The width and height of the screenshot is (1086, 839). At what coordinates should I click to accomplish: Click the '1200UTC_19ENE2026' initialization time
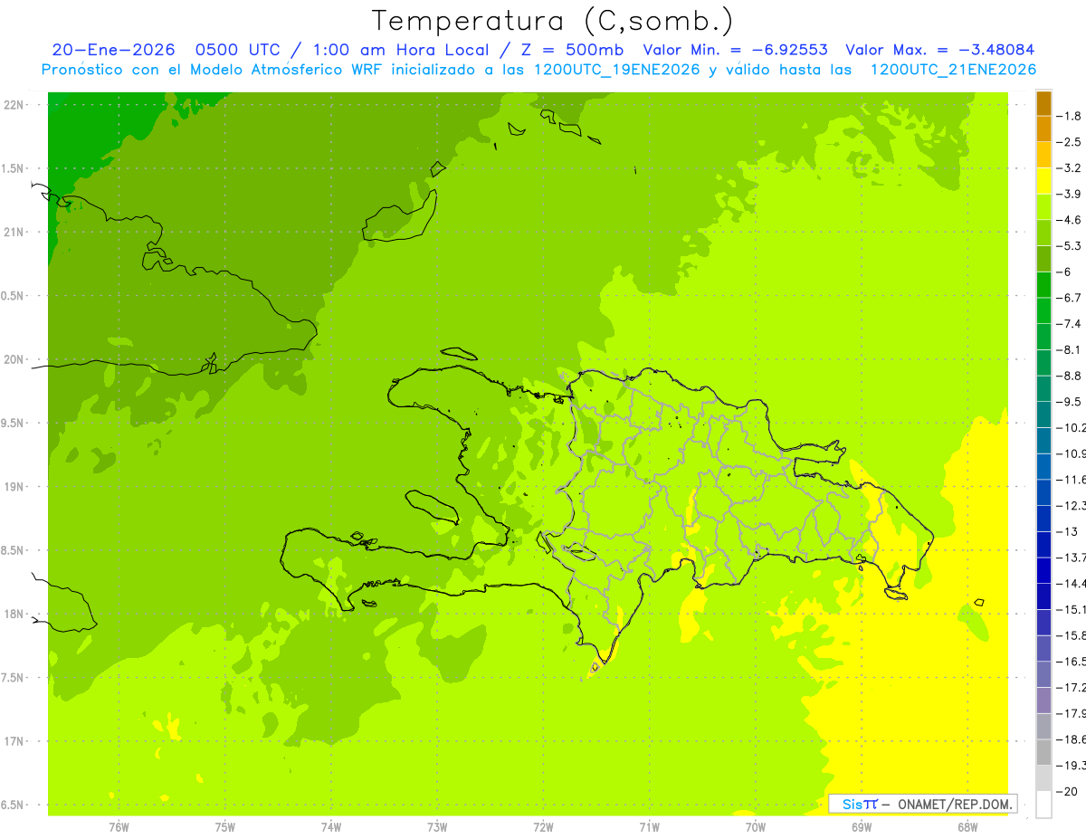click(x=615, y=70)
